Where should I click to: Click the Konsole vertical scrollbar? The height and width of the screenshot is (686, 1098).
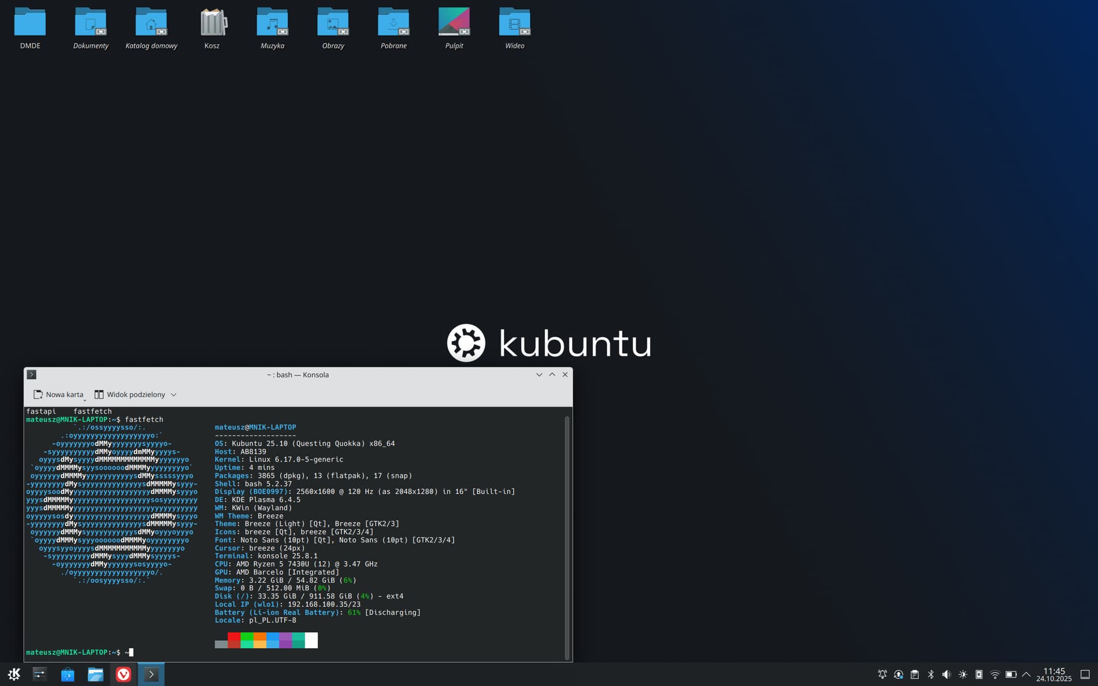pyautogui.click(x=567, y=536)
